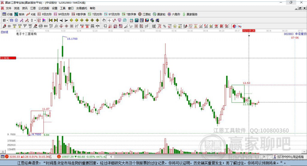Toggle the pink flag chart icon

[x=44, y=20]
